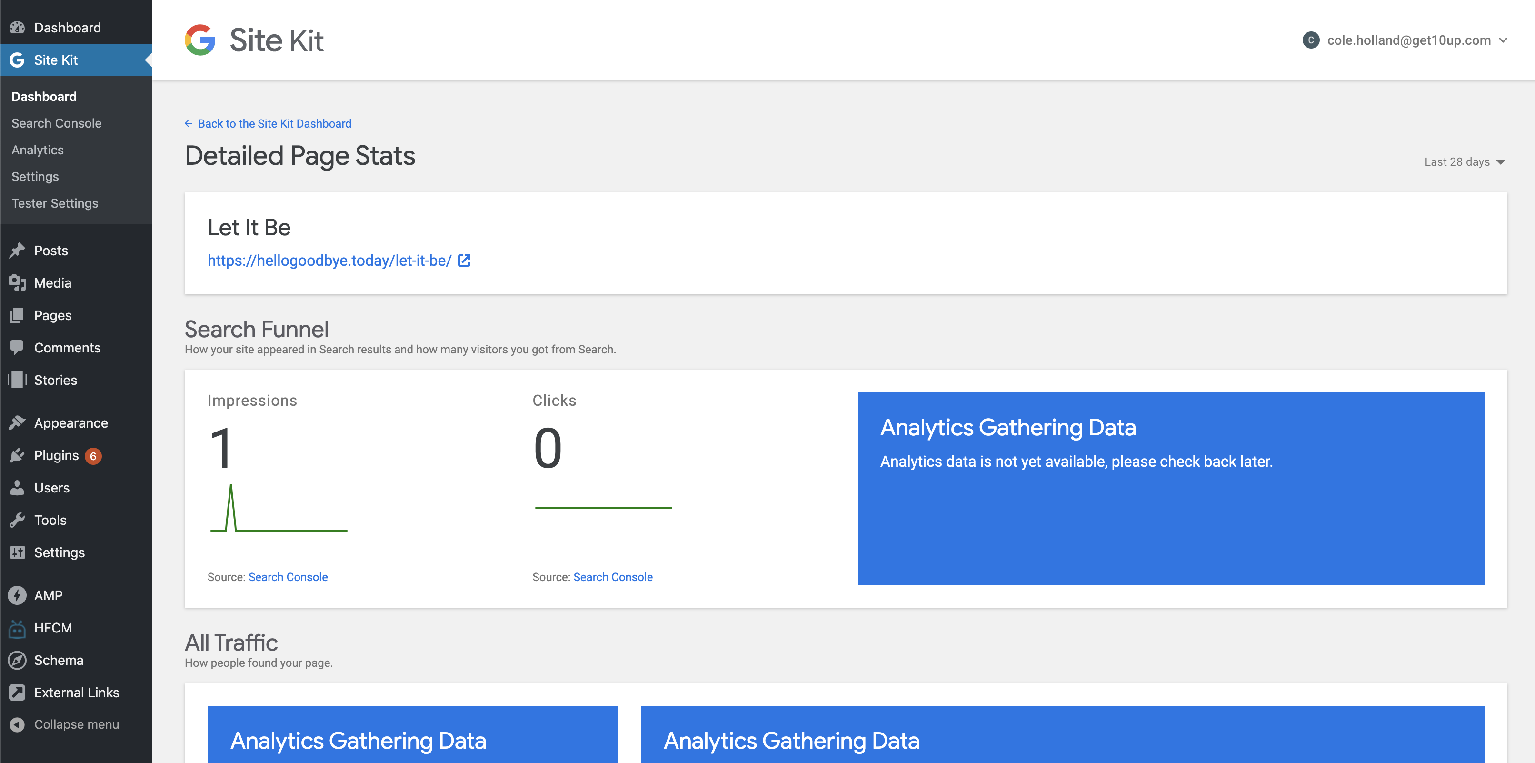
Task: Click the Search Funnel section heading
Action: point(257,329)
